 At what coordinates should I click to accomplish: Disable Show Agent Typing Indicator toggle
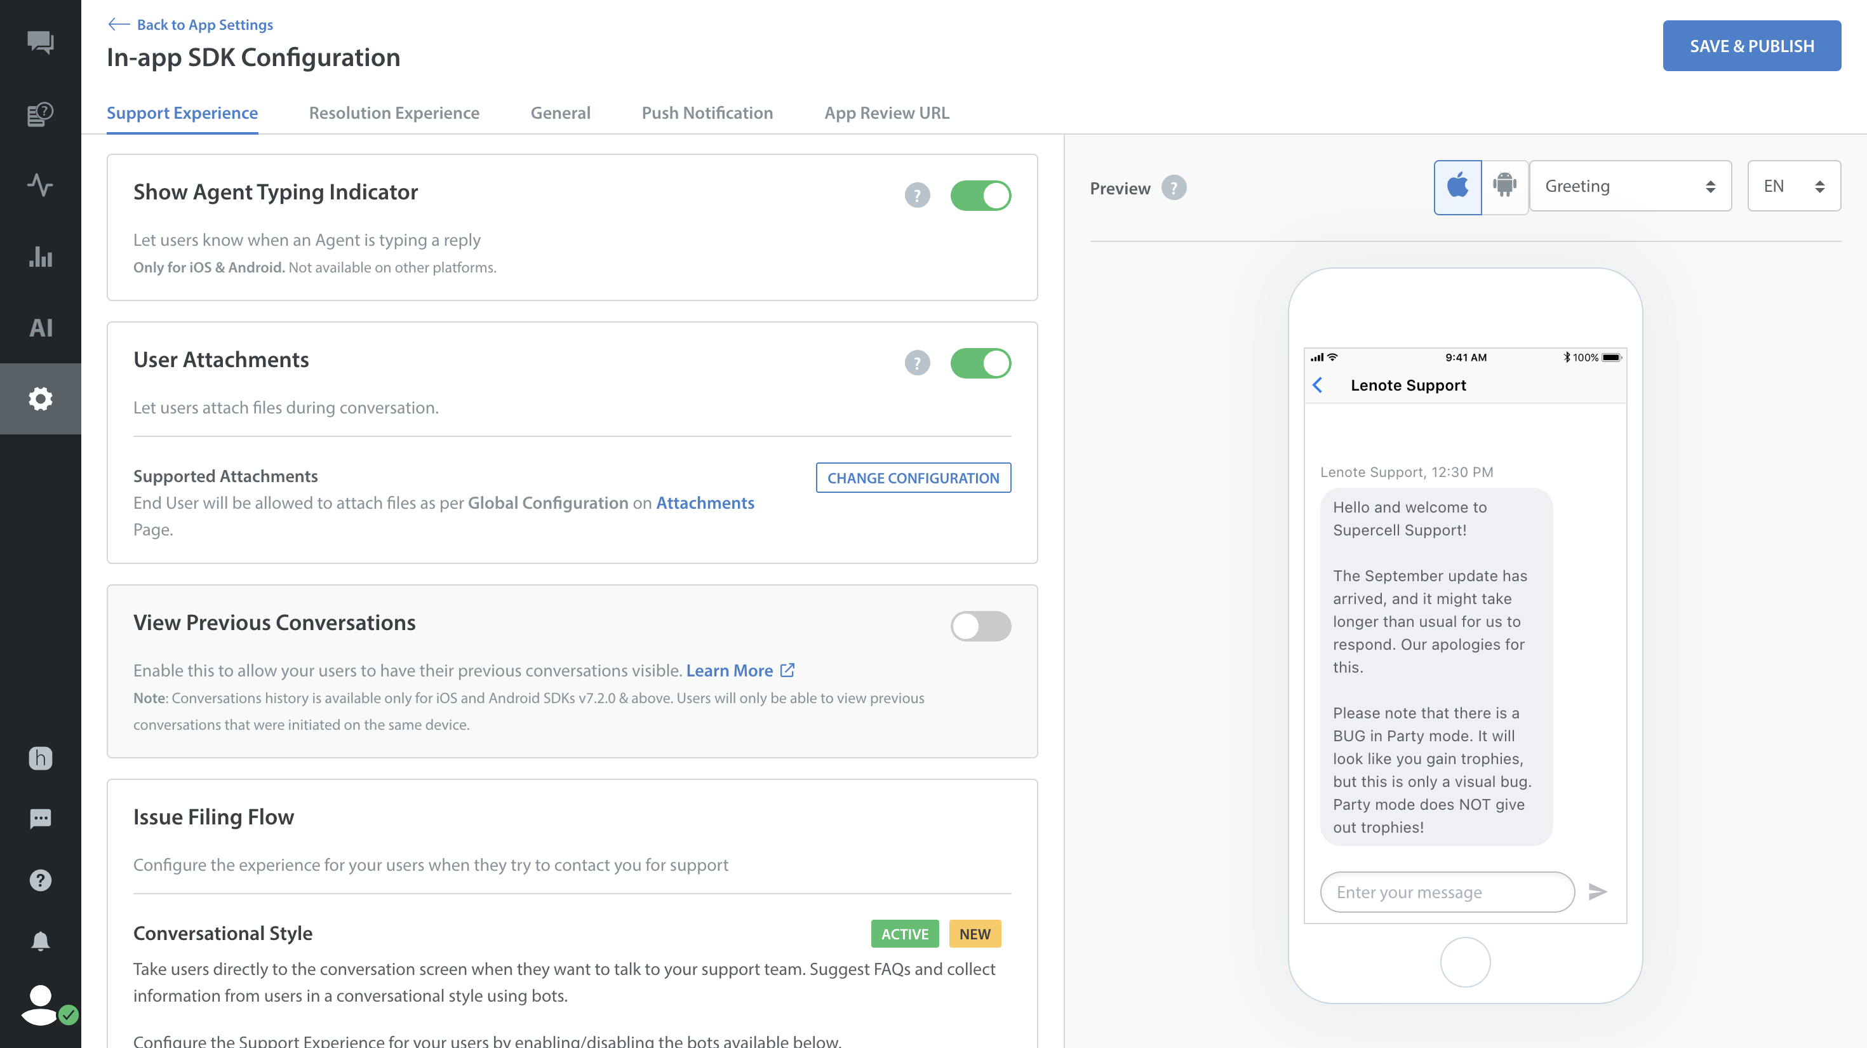(980, 196)
